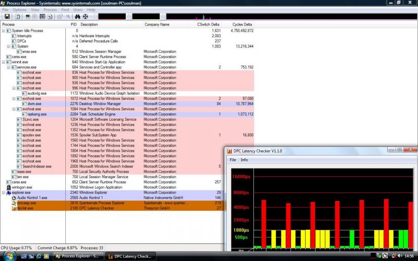Sort by the CSwitch Delta column header
The height and width of the screenshot is (261, 418).
point(208,25)
